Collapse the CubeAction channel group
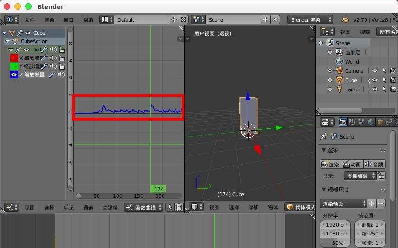 point(7,41)
